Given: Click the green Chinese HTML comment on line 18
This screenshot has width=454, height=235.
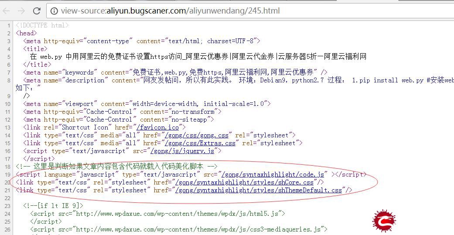Looking at the screenshot, I should 117,167.
